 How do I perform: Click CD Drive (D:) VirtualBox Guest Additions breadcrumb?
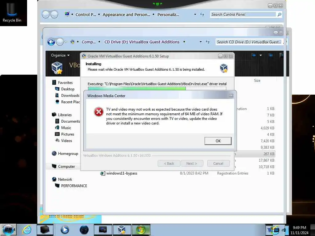click(142, 42)
